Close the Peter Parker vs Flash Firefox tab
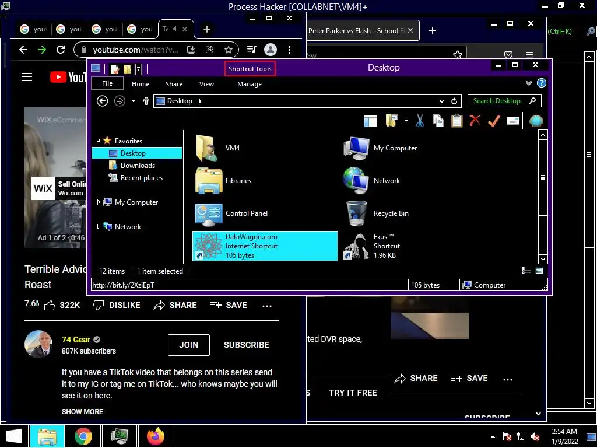The image size is (597, 448). coord(410,30)
